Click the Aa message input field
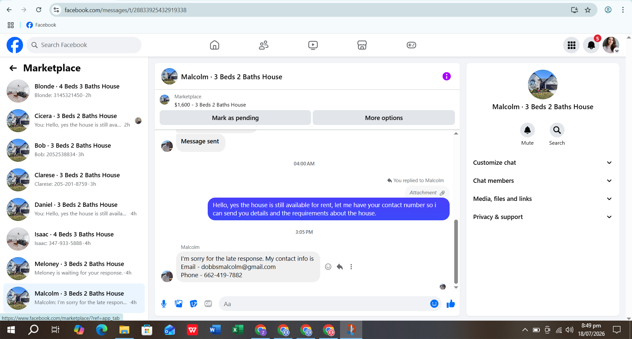Viewport: 632px width, 339px height. click(x=324, y=304)
